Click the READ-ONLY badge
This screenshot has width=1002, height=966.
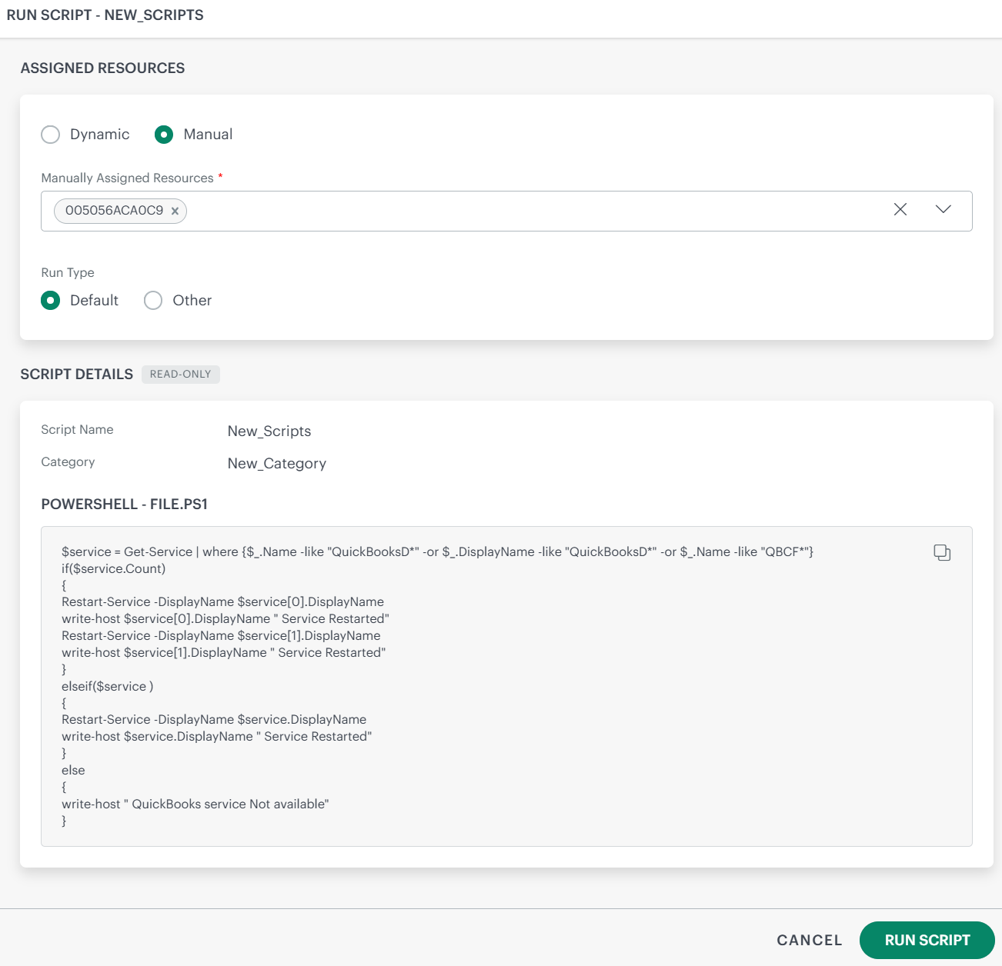pyautogui.click(x=180, y=375)
